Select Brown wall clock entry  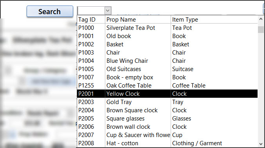[167, 127]
